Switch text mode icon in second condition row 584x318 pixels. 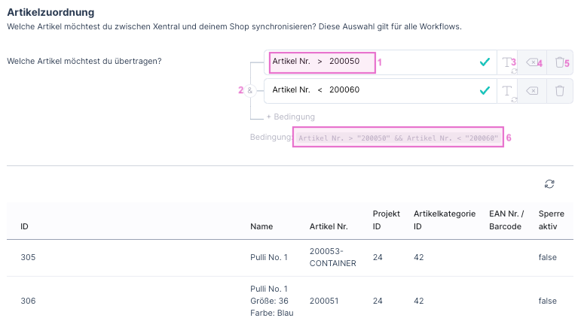click(x=509, y=91)
